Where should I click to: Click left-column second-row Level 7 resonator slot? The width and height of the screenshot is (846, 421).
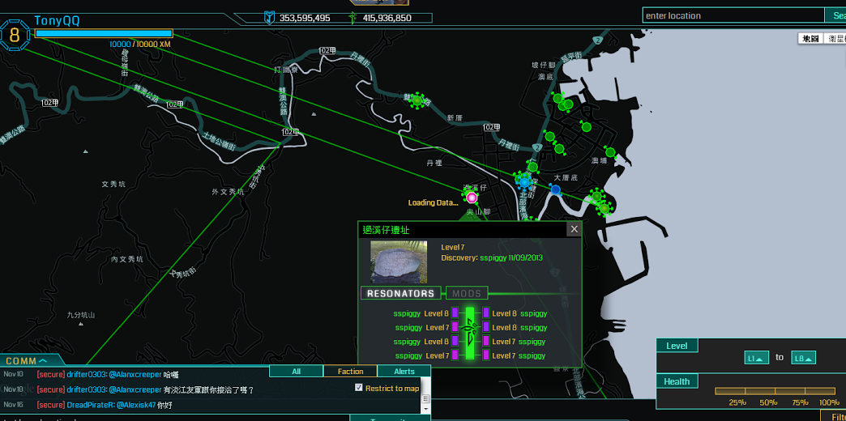[x=455, y=327]
